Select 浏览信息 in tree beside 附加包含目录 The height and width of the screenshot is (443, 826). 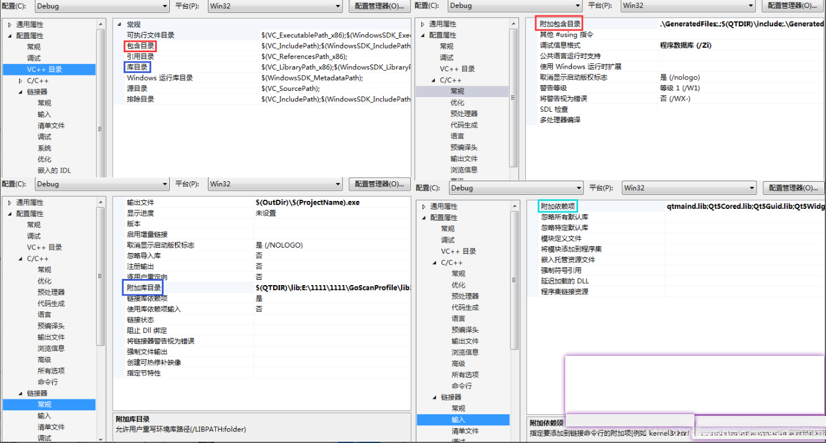464,170
